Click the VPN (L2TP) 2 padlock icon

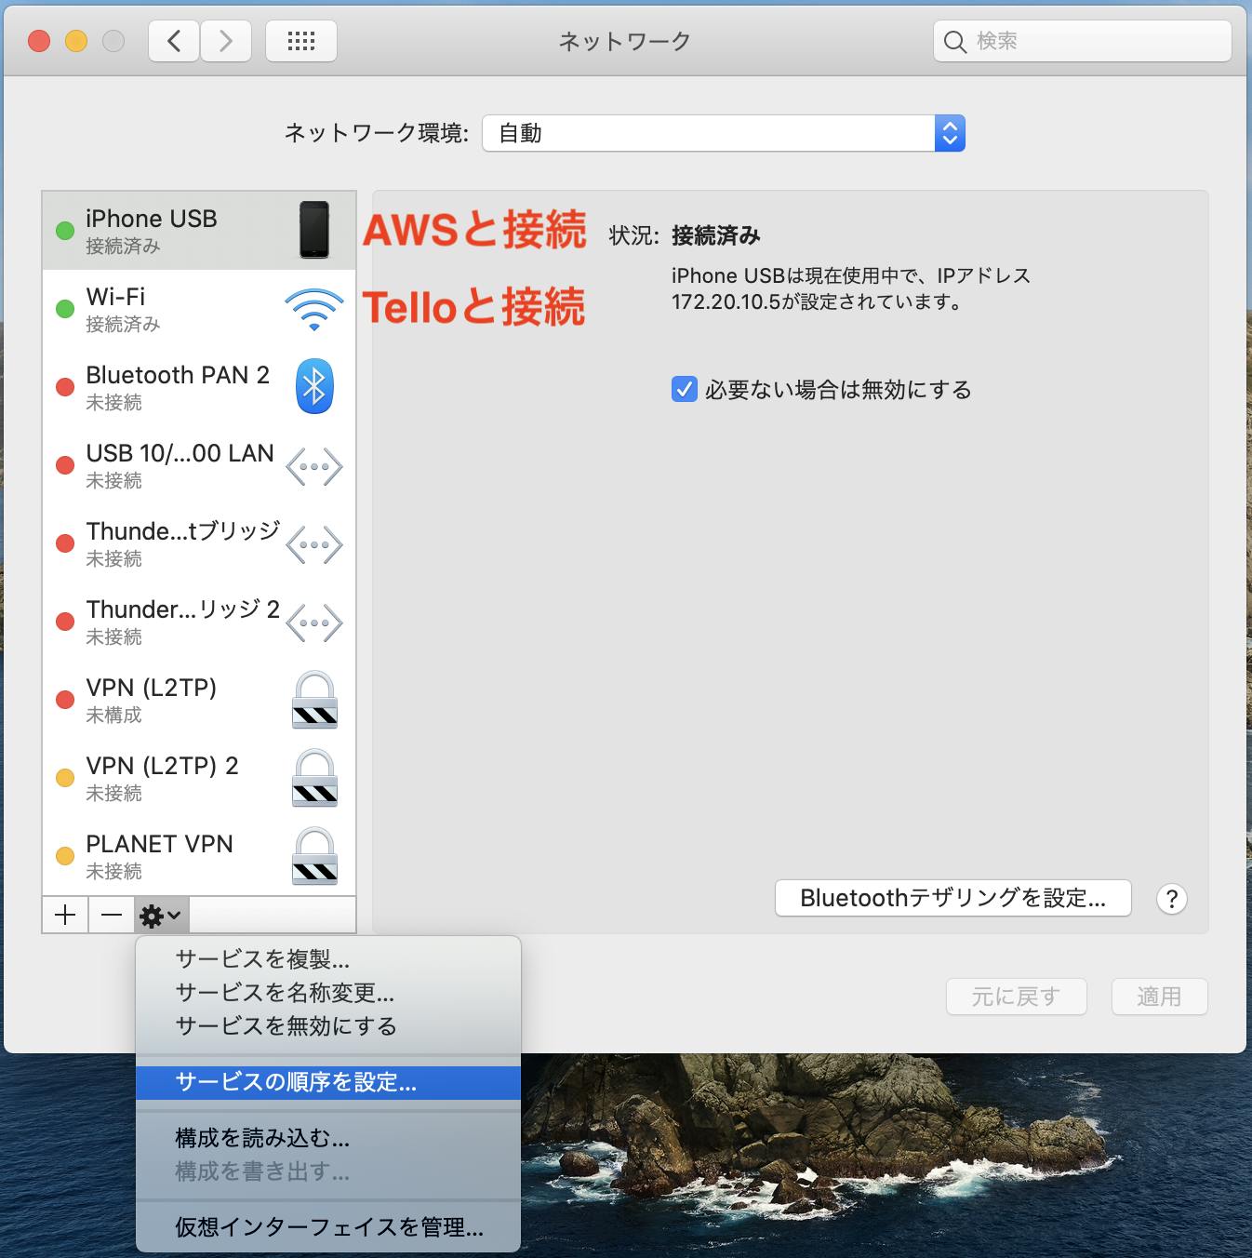[314, 778]
